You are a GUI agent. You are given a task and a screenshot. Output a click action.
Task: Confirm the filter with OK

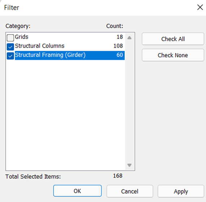point(77,191)
